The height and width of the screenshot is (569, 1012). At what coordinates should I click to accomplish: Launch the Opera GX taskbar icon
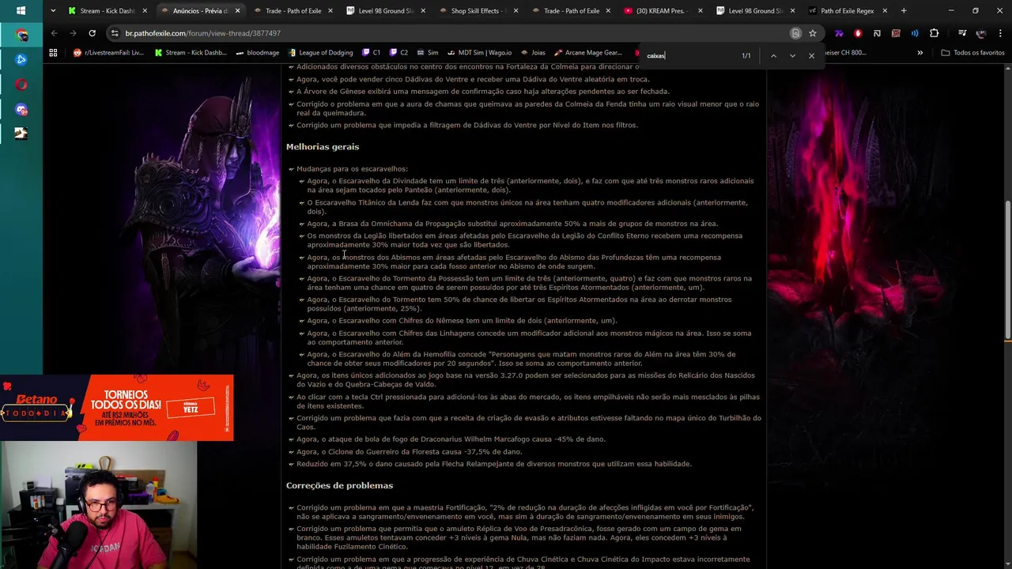coord(21,85)
